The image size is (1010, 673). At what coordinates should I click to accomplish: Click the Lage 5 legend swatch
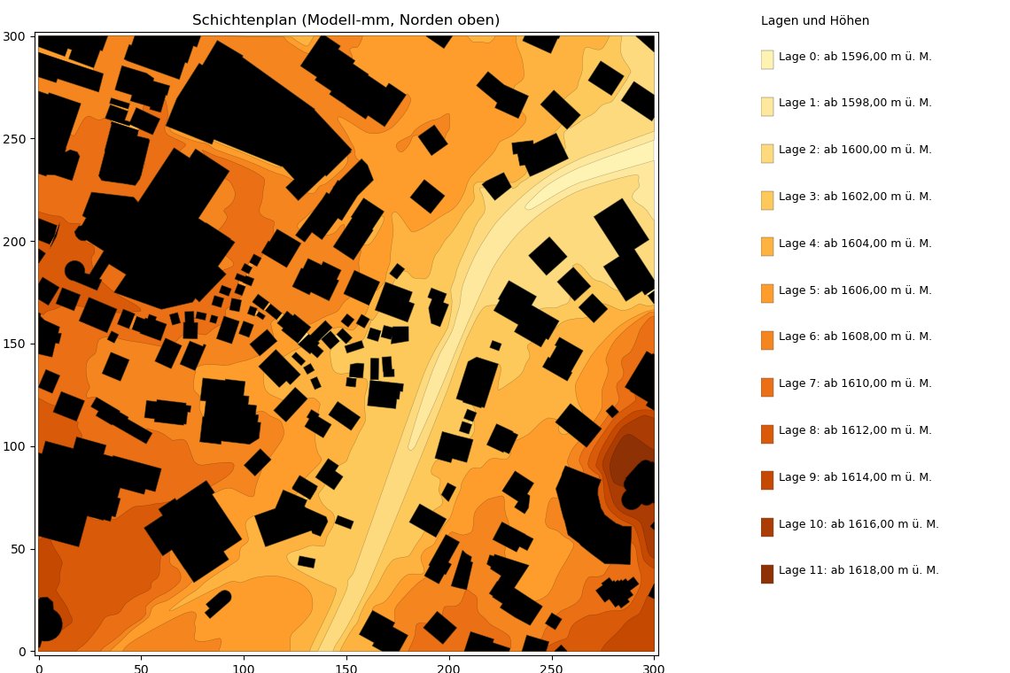pos(767,294)
